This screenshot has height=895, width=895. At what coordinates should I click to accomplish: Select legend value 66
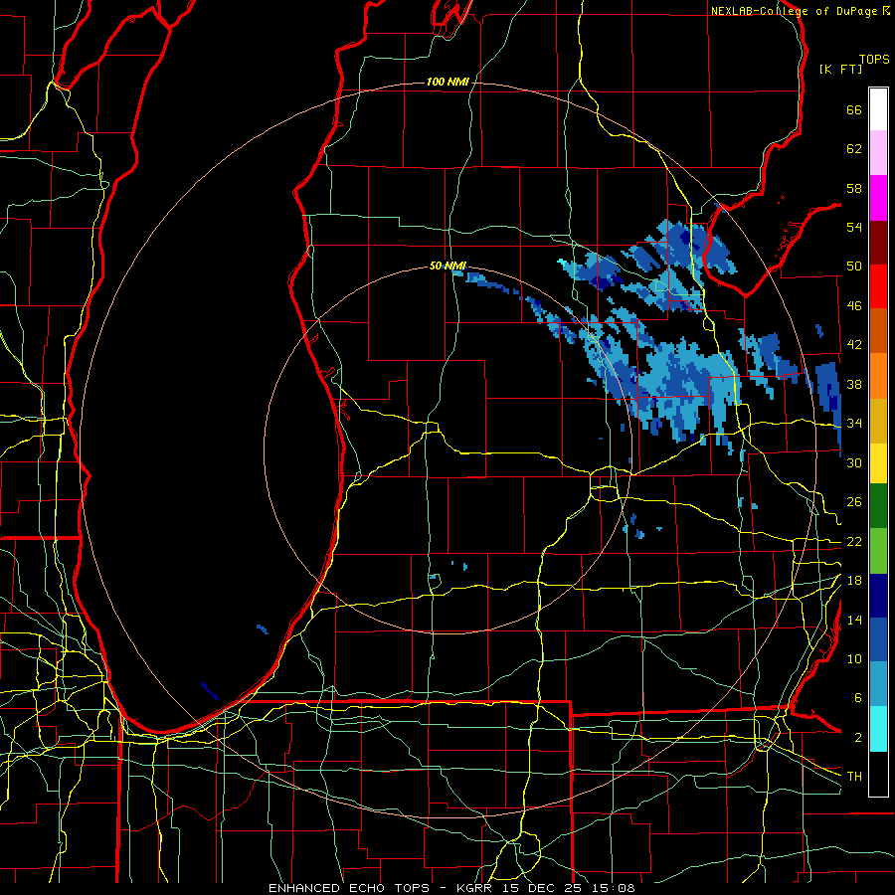854,109
